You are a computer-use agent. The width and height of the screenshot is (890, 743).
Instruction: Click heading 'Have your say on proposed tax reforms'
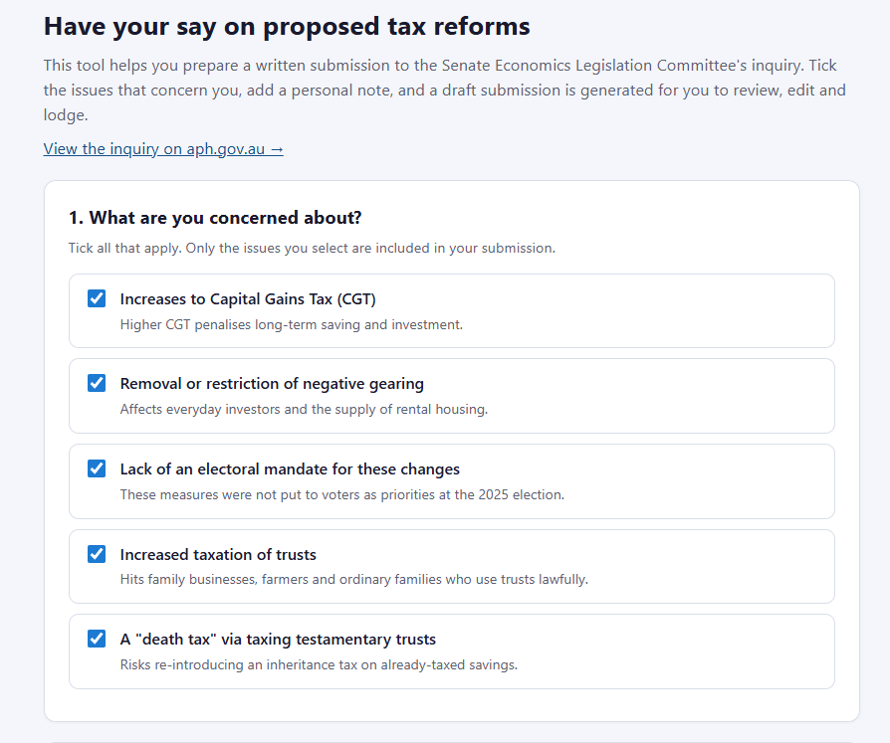[x=287, y=27]
